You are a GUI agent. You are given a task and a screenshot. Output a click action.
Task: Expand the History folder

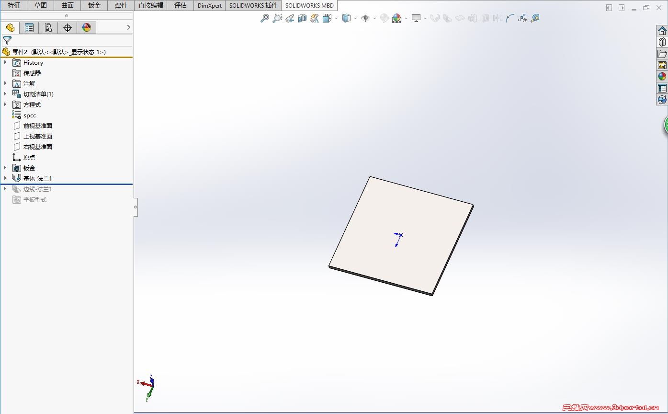coord(5,62)
